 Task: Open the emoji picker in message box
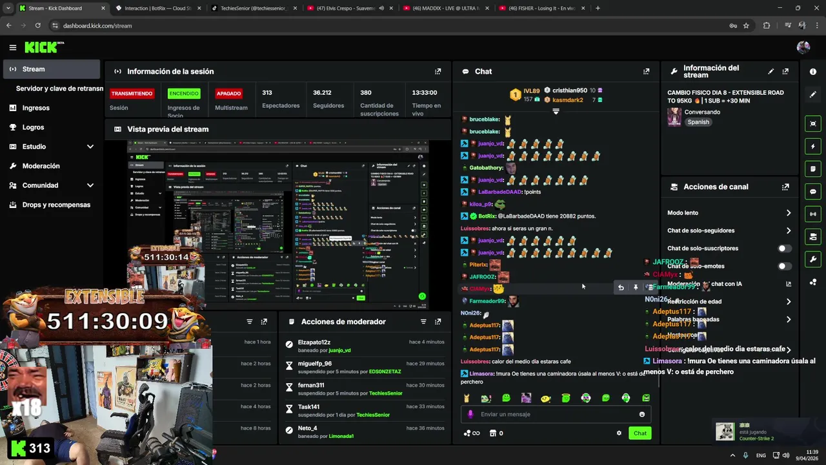click(642, 415)
